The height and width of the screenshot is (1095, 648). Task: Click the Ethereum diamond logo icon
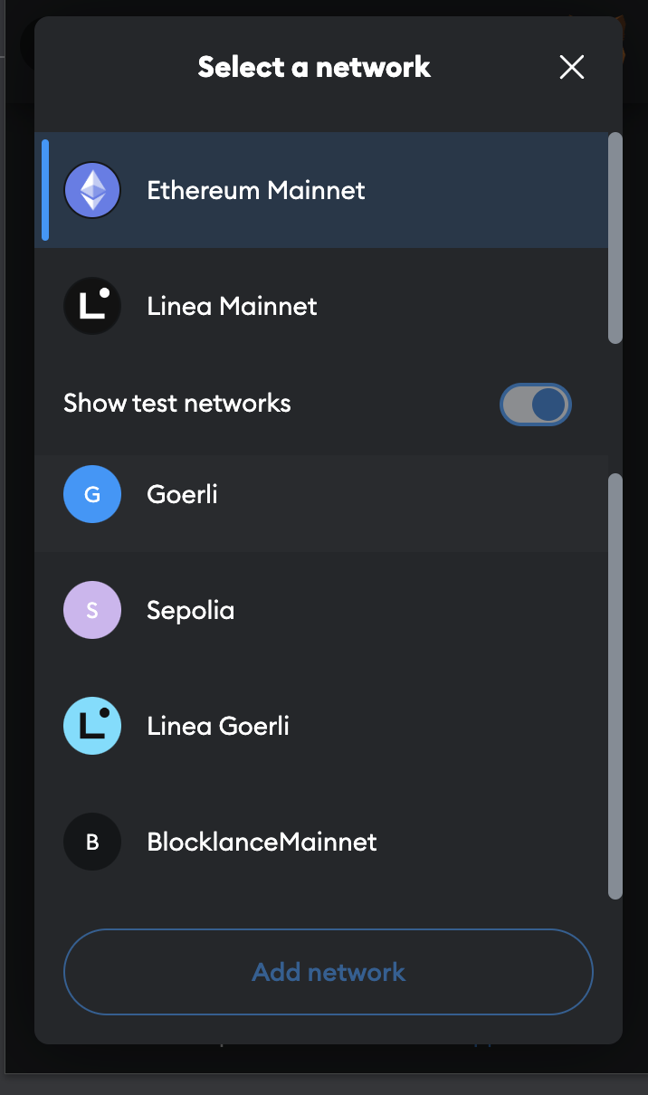92,190
